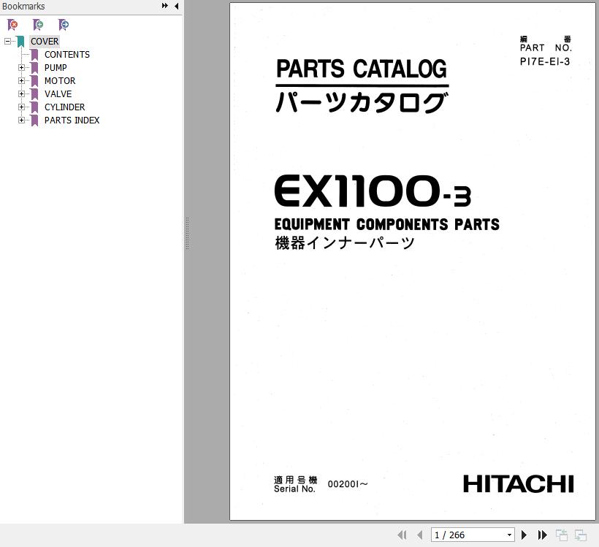
Task: Click the purple MOTOR bookmark icon
Action: click(x=34, y=80)
